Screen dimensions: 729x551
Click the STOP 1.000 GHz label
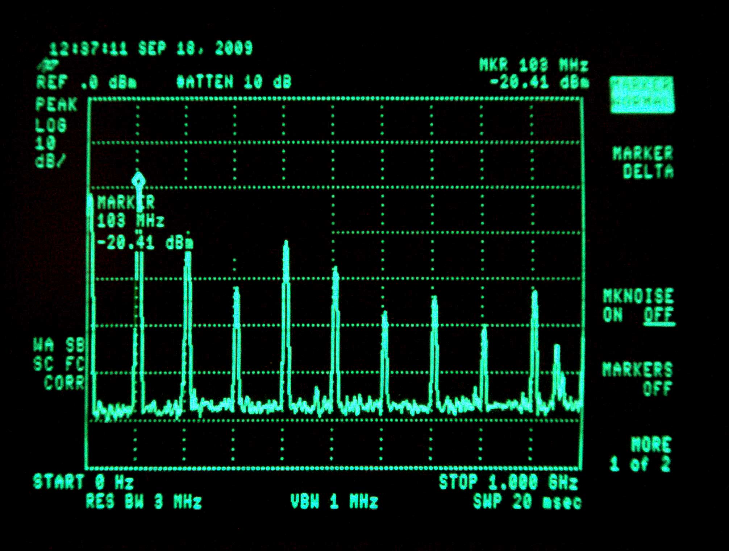[x=508, y=482]
